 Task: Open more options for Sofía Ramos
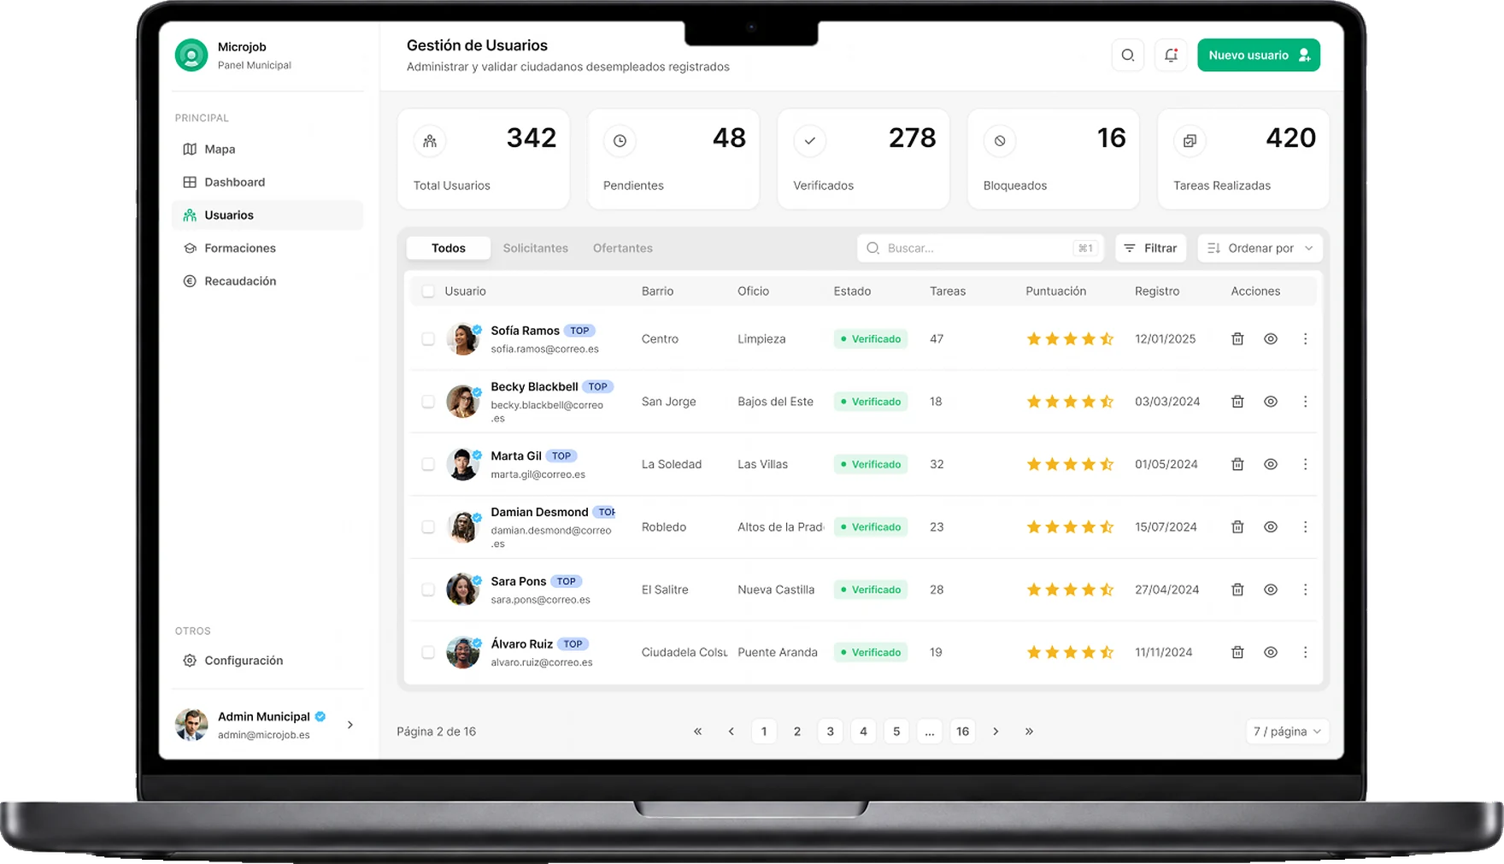1305,339
